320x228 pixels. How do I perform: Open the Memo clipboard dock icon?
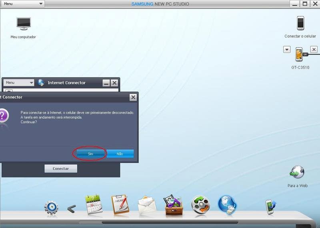[120, 204]
